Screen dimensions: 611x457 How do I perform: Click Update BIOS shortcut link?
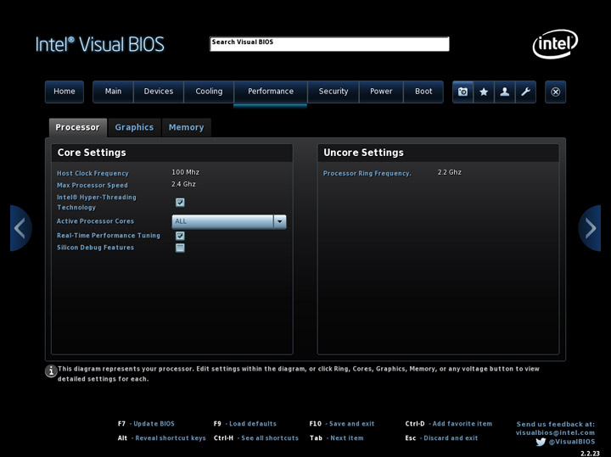pyautogui.click(x=154, y=424)
